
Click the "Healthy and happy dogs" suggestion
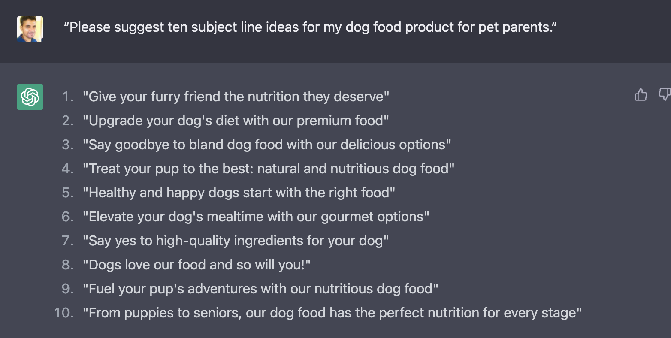pos(239,193)
